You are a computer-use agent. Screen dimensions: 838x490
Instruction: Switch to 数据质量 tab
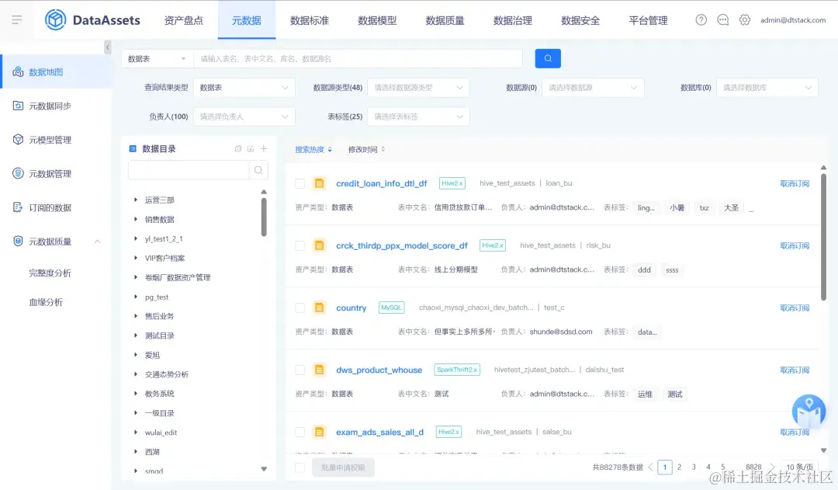tap(445, 20)
